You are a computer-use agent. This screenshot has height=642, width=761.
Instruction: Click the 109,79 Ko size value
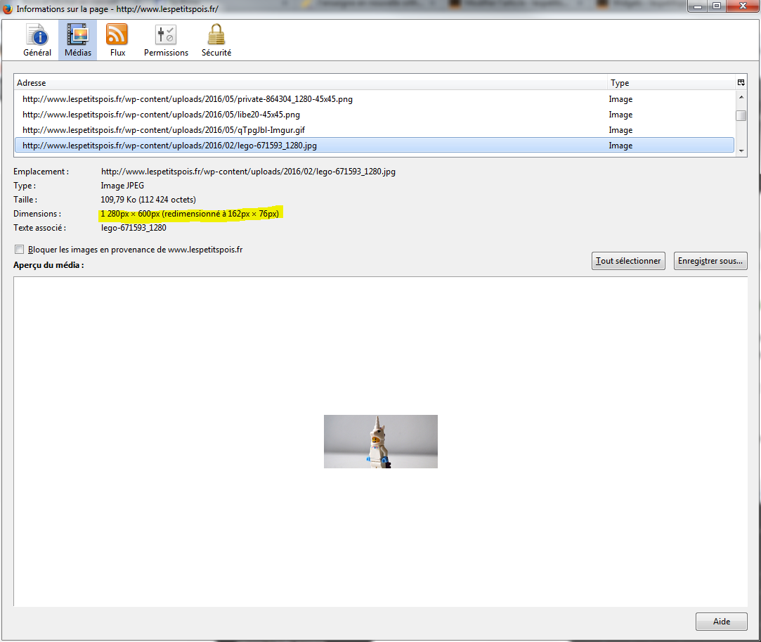coord(148,200)
